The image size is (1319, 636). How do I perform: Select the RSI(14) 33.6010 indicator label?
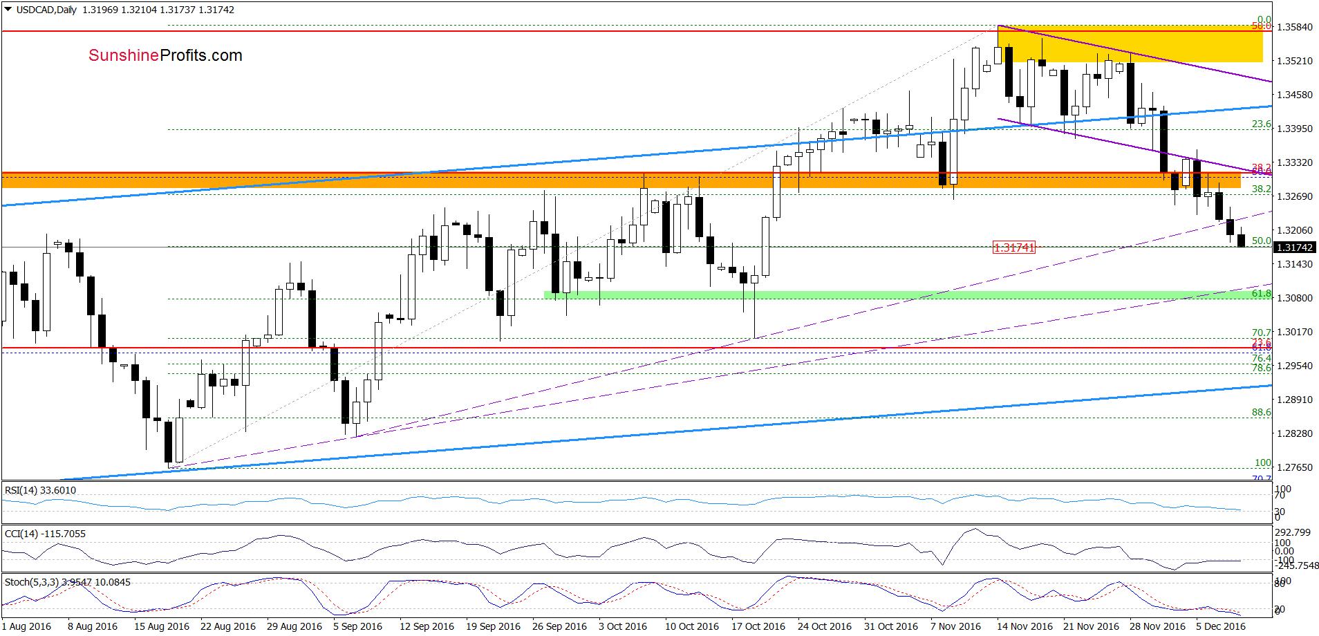pyautogui.click(x=40, y=490)
